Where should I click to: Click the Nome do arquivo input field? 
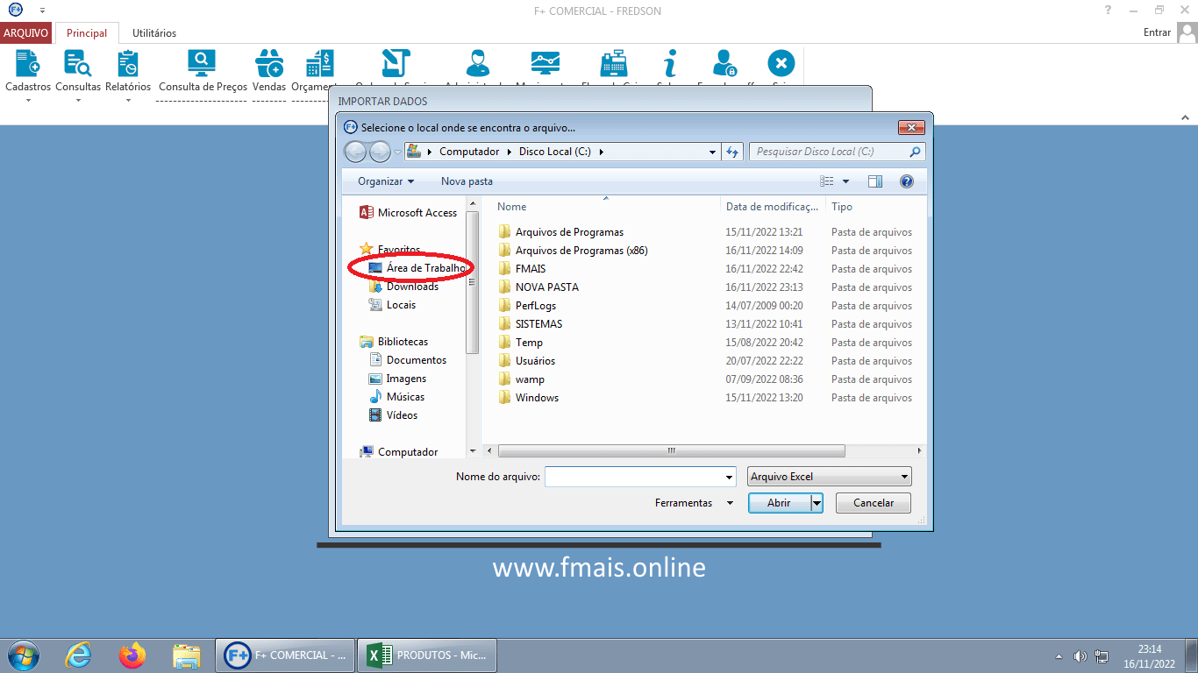[x=633, y=478]
